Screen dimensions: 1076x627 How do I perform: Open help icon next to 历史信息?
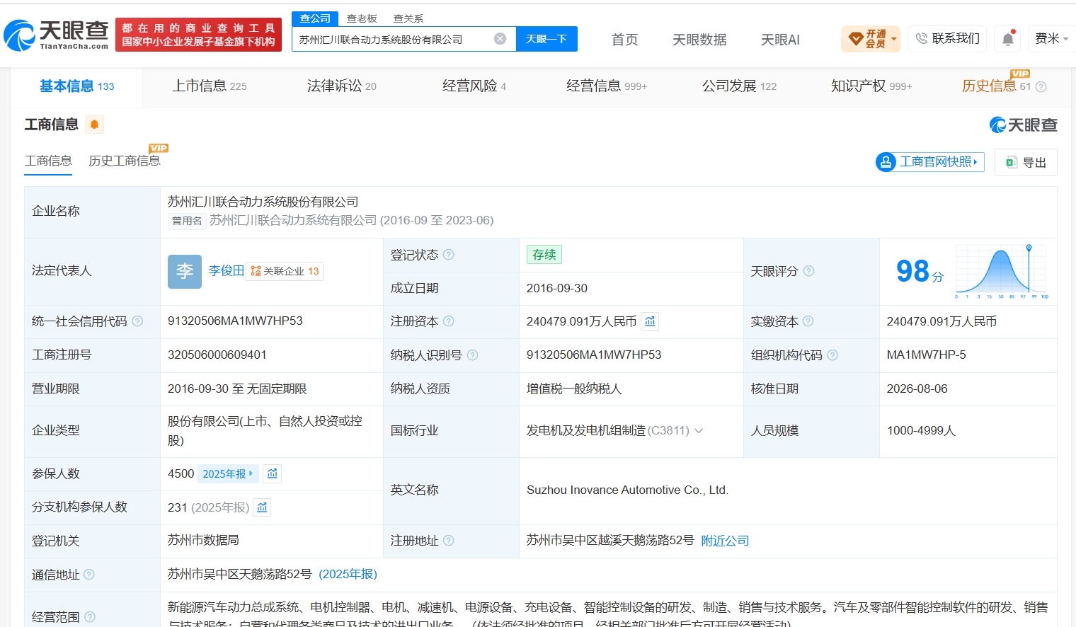1041,87
